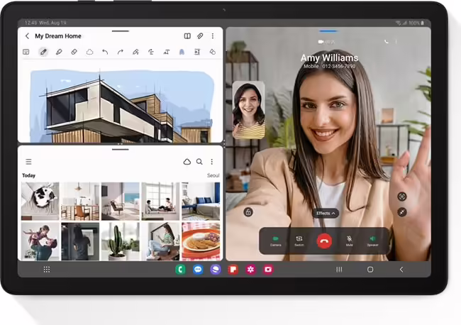Image resolution: width=461 pixels, height=325 pixels.
Task: Expand the Effects menu in call
Action: pyautogui.click(x=326, y=213)
